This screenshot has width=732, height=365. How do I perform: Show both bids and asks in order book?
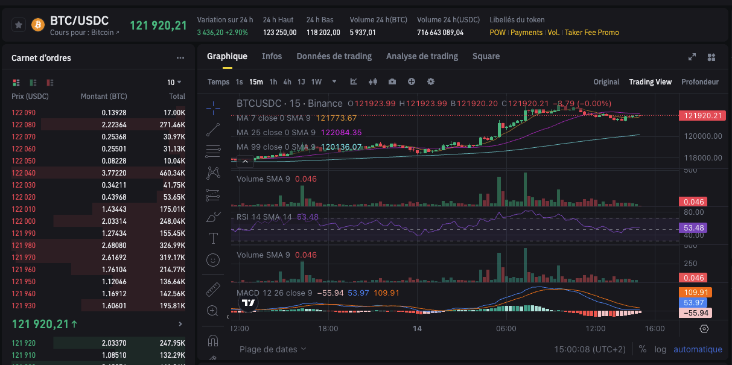click(x=16, y=82)
